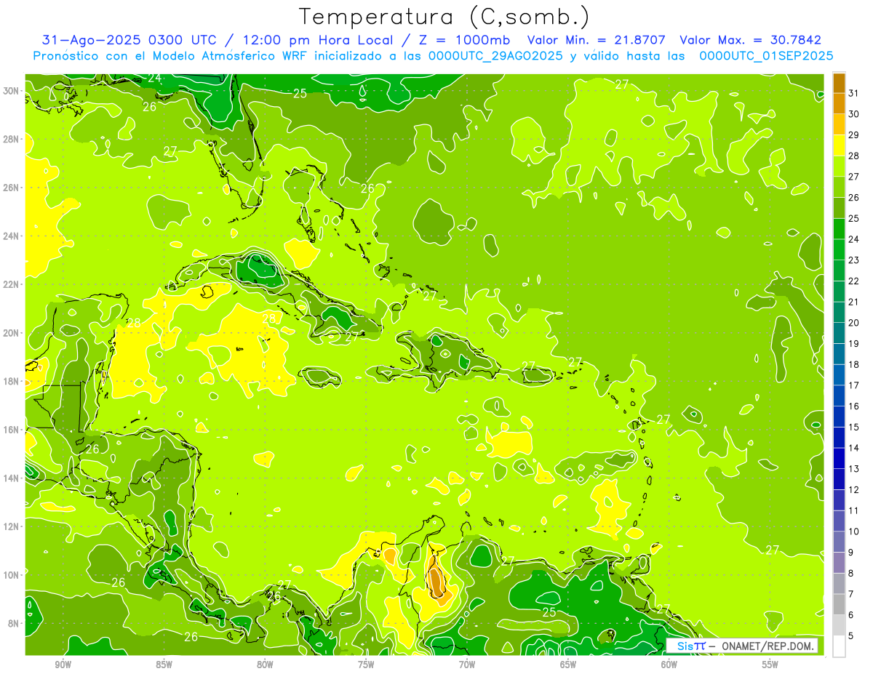
Task: Click the 'ONAMET/REP.DOM.' credit label
Action: tap(769, 646)
